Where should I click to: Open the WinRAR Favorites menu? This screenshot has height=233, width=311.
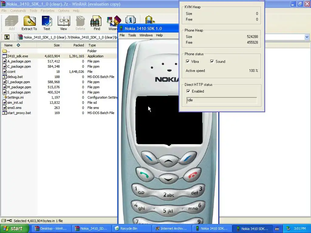coord(48,11)
